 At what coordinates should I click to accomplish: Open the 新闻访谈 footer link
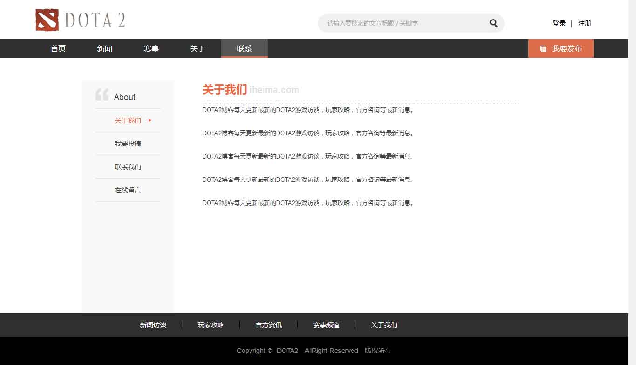point(153,325)
